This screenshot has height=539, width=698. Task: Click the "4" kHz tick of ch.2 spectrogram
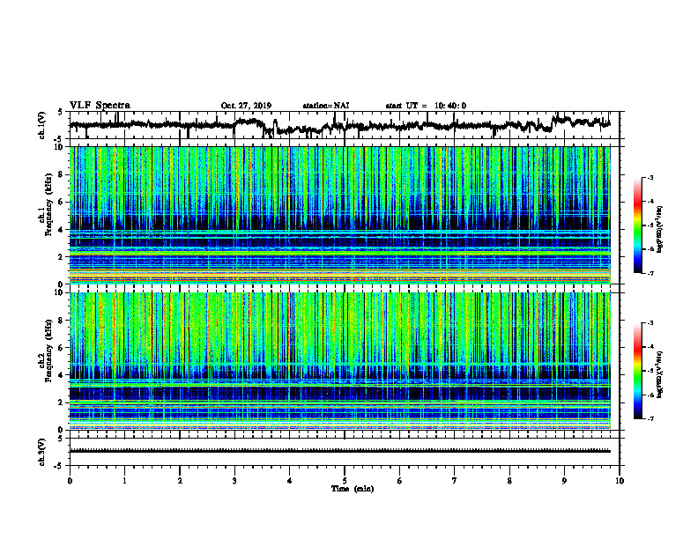point(62,375)
